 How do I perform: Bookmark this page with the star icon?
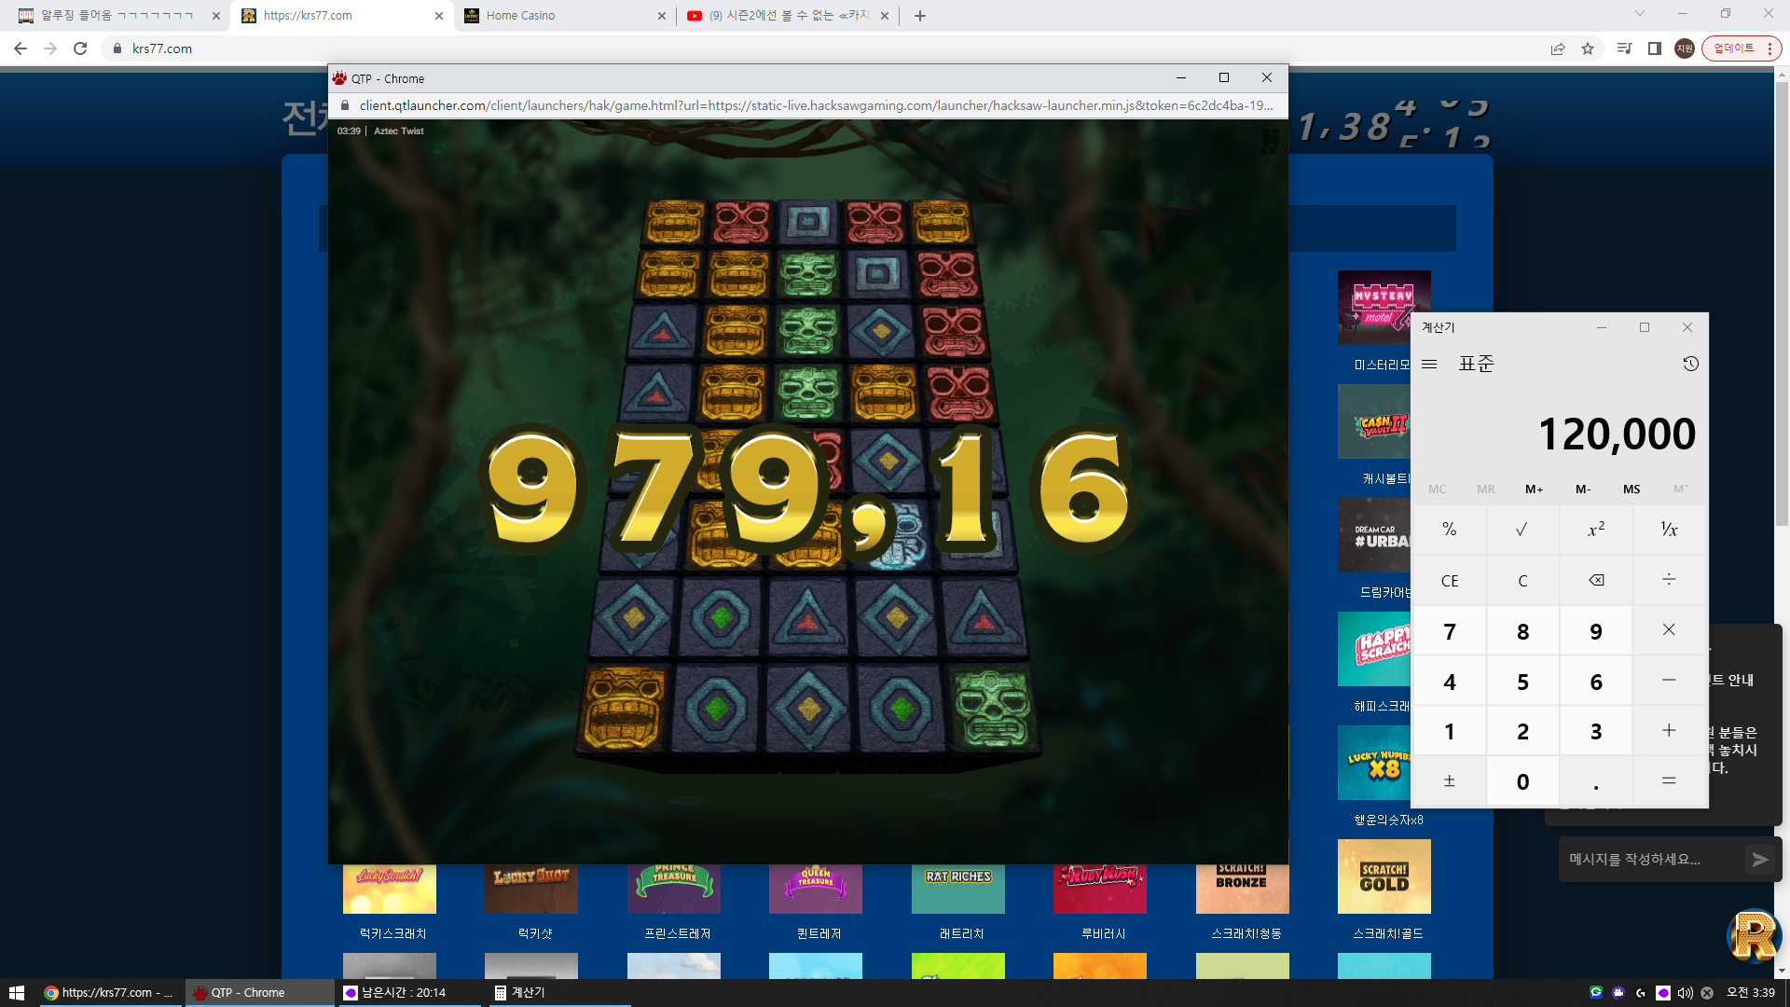point(1588,48)
